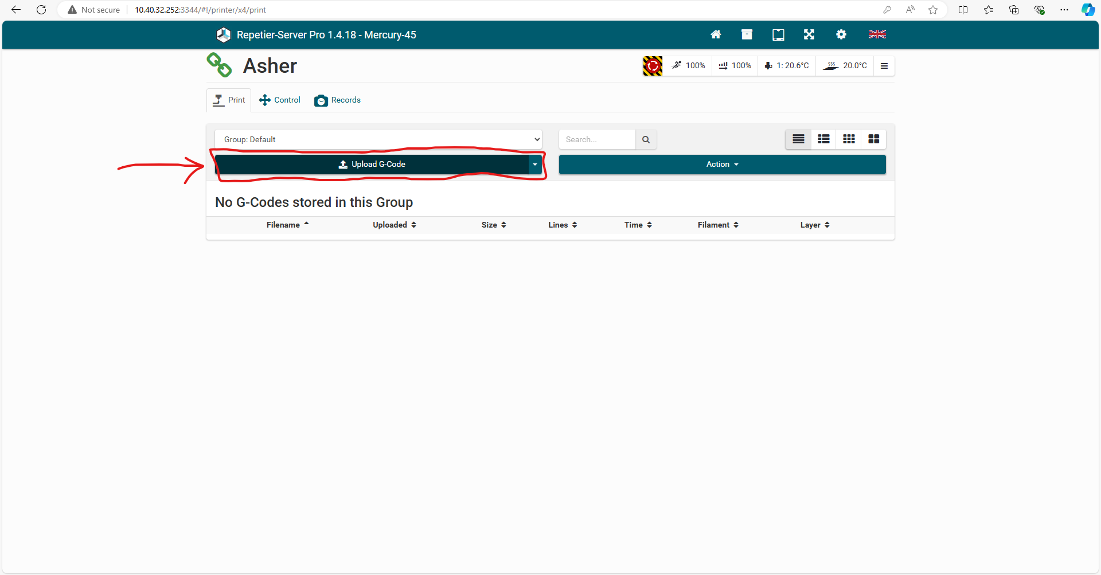Click the emergency stop button icon
Screen dimensions: 1101x575
click(653, 66)
